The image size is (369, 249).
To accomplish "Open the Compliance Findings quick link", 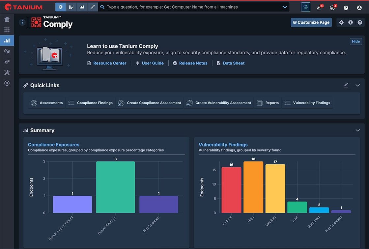I will [x=90, y=103].
